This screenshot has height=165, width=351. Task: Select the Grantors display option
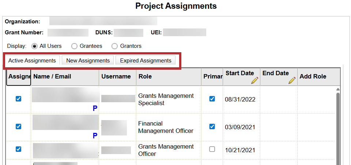point(114,46)
